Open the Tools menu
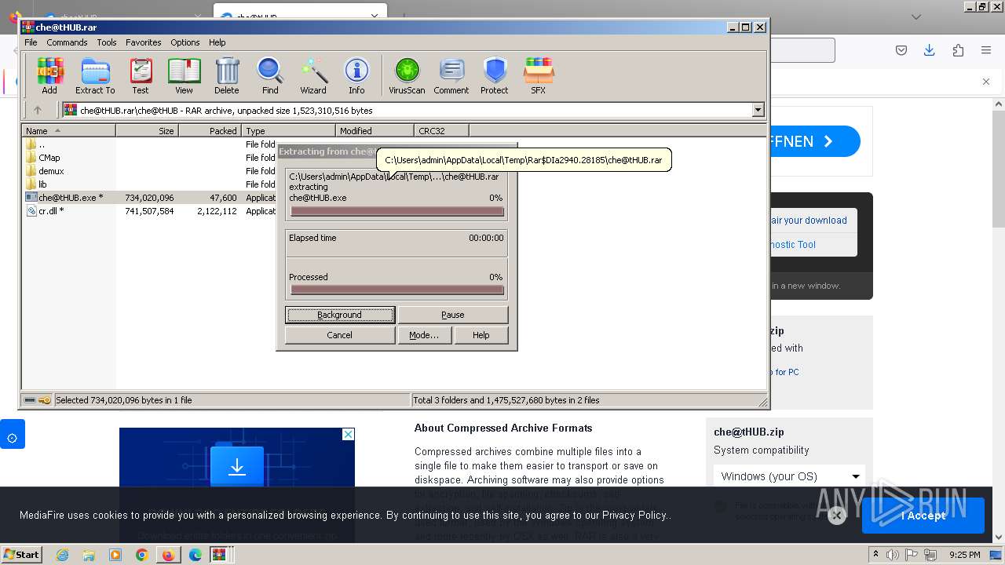Screen dimensions: 1005x565 (107, 42)
